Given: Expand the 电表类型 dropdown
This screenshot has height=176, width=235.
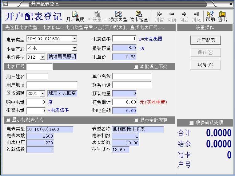Looking at the screenshot, I should tap(74, 39).
